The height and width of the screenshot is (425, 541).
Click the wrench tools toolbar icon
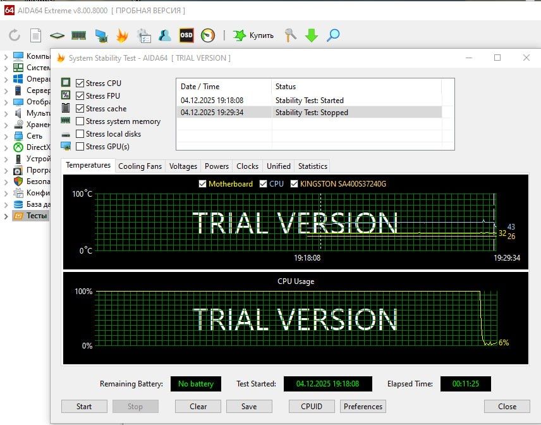point(290,35)
